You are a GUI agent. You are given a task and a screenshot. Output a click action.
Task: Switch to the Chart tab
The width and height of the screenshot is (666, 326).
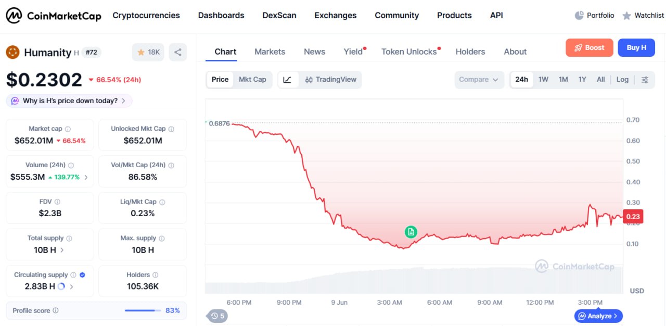click(225, 52)
